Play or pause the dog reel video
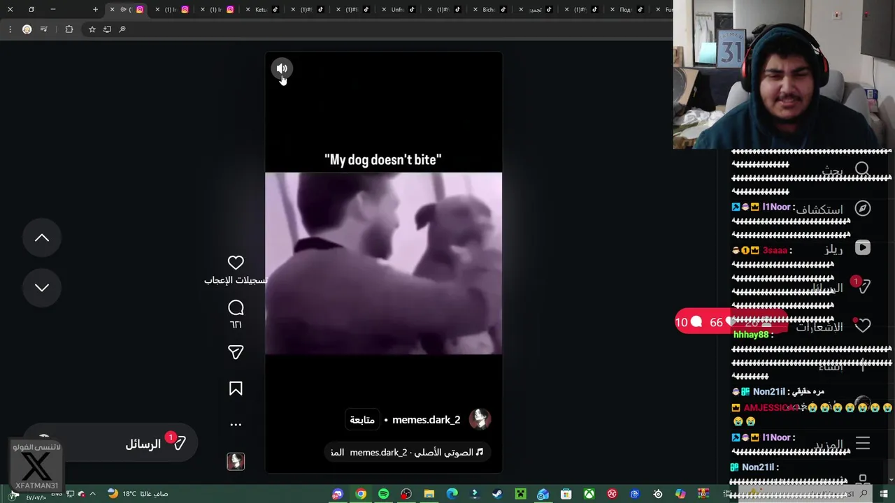Screen dimensions: 895x503 383,263
